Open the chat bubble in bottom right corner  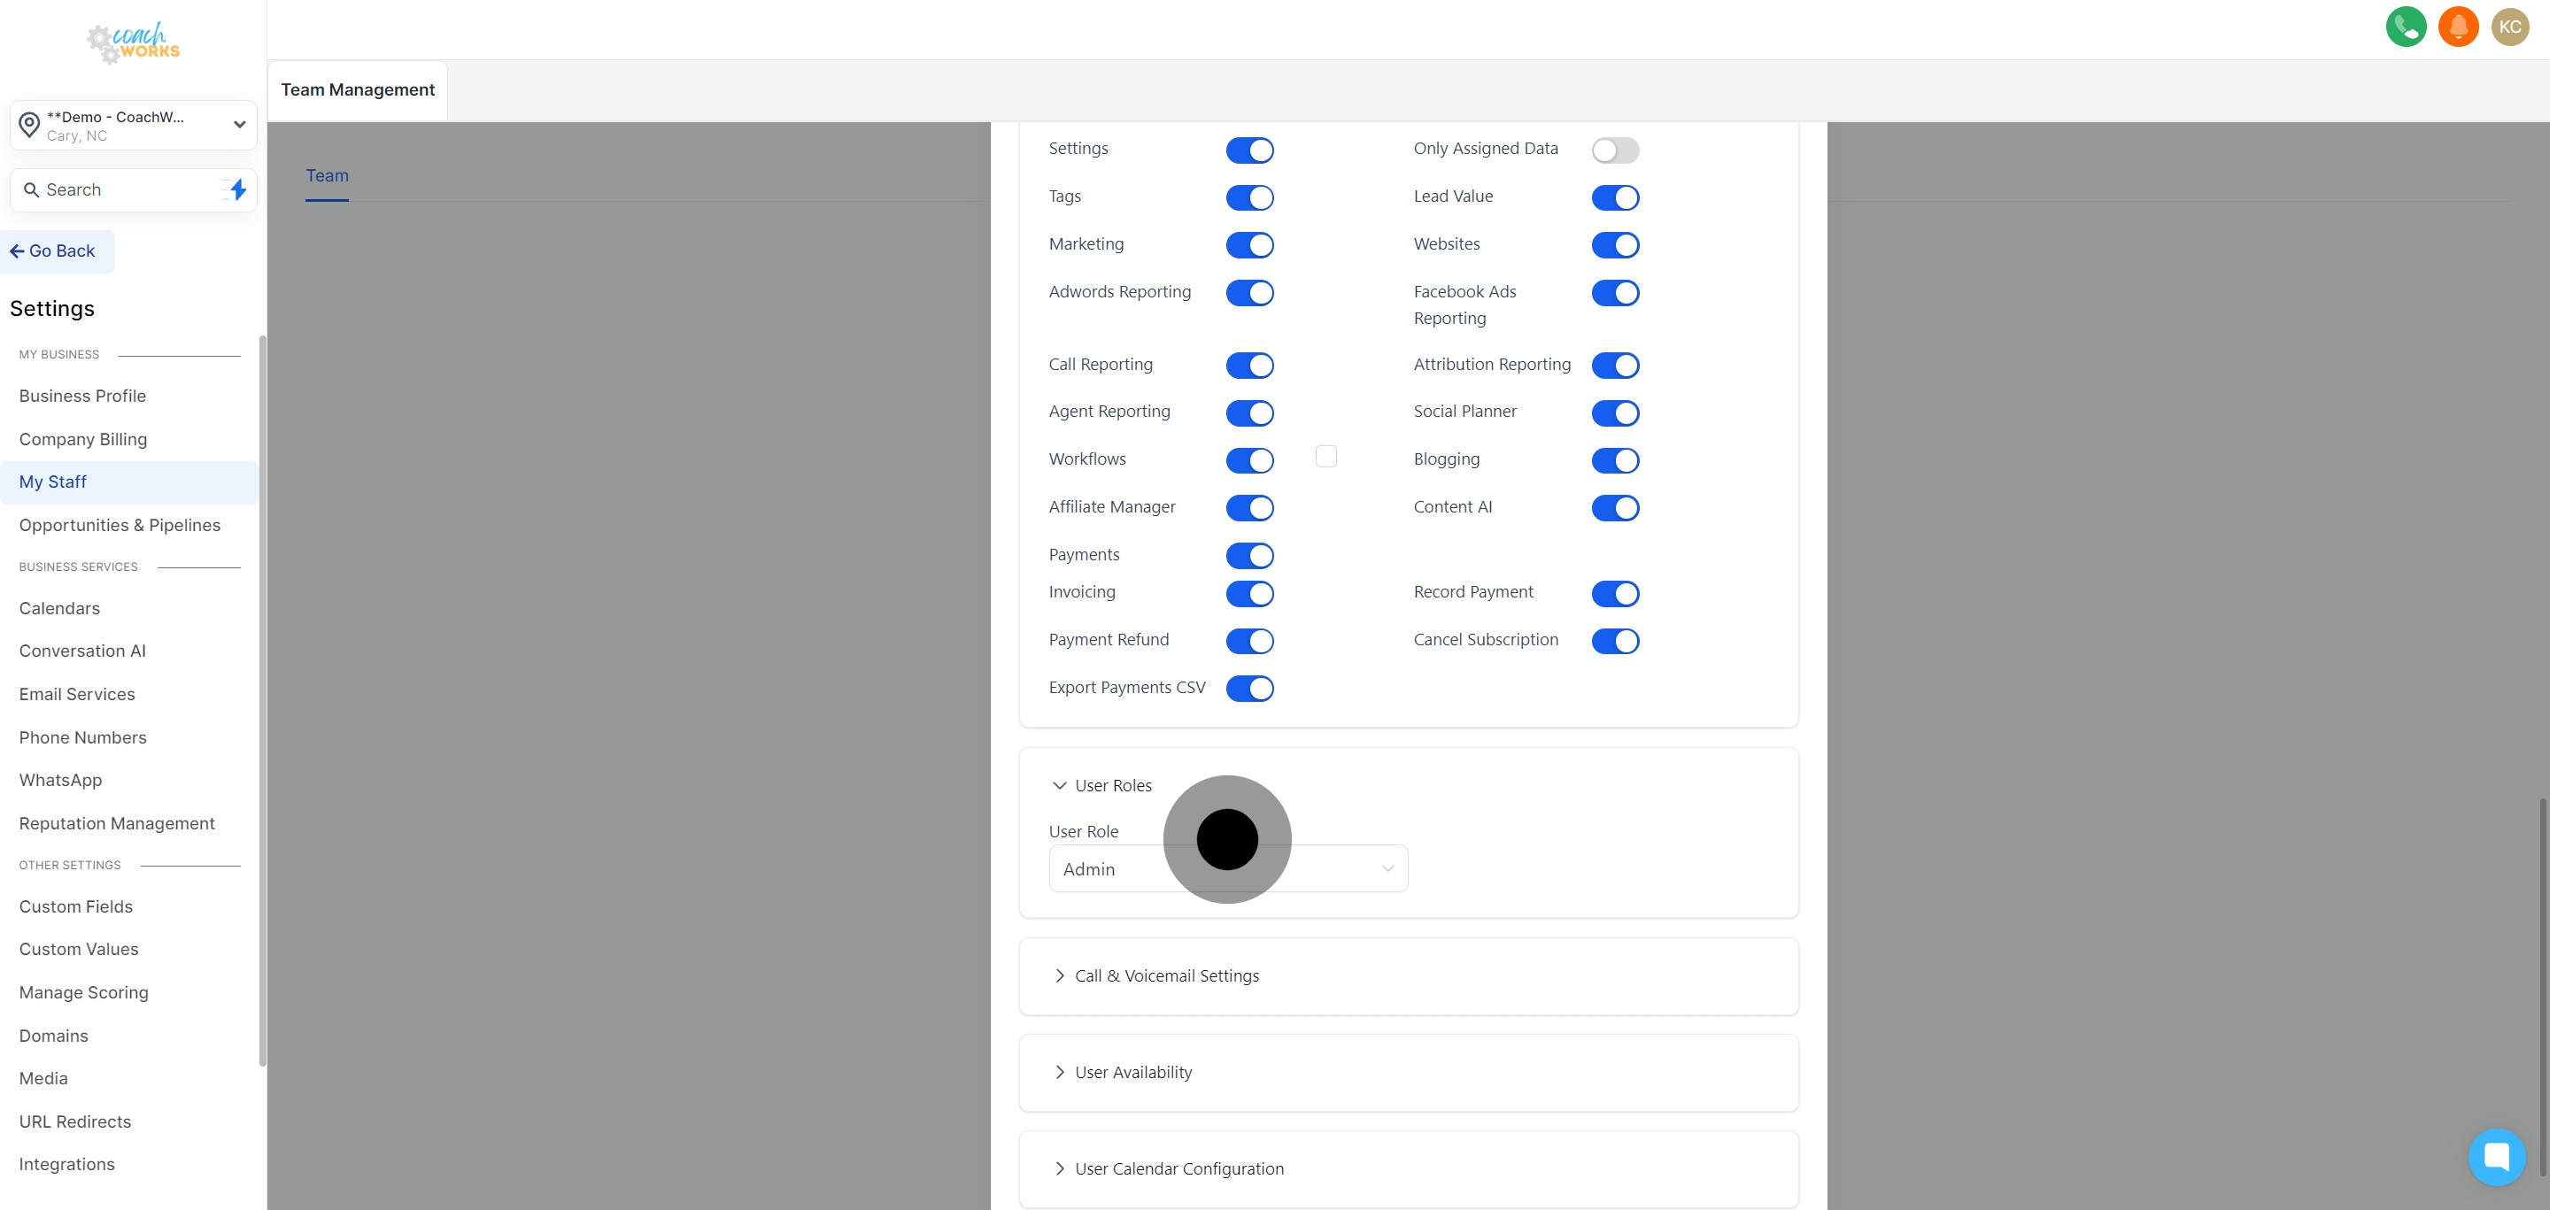(x=2498, y=1157)
